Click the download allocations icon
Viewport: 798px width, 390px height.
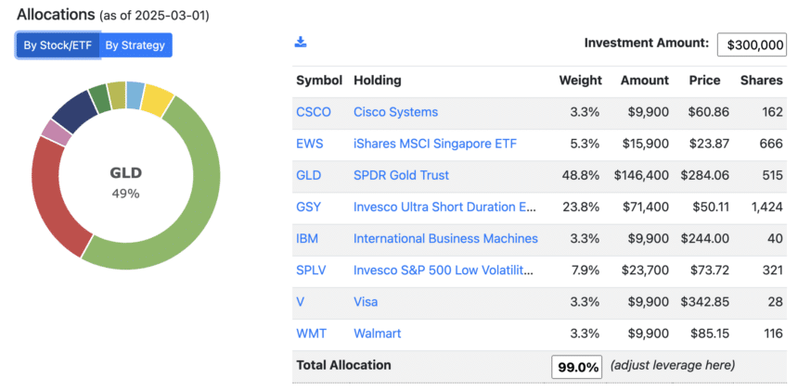[x=301, y=42]
